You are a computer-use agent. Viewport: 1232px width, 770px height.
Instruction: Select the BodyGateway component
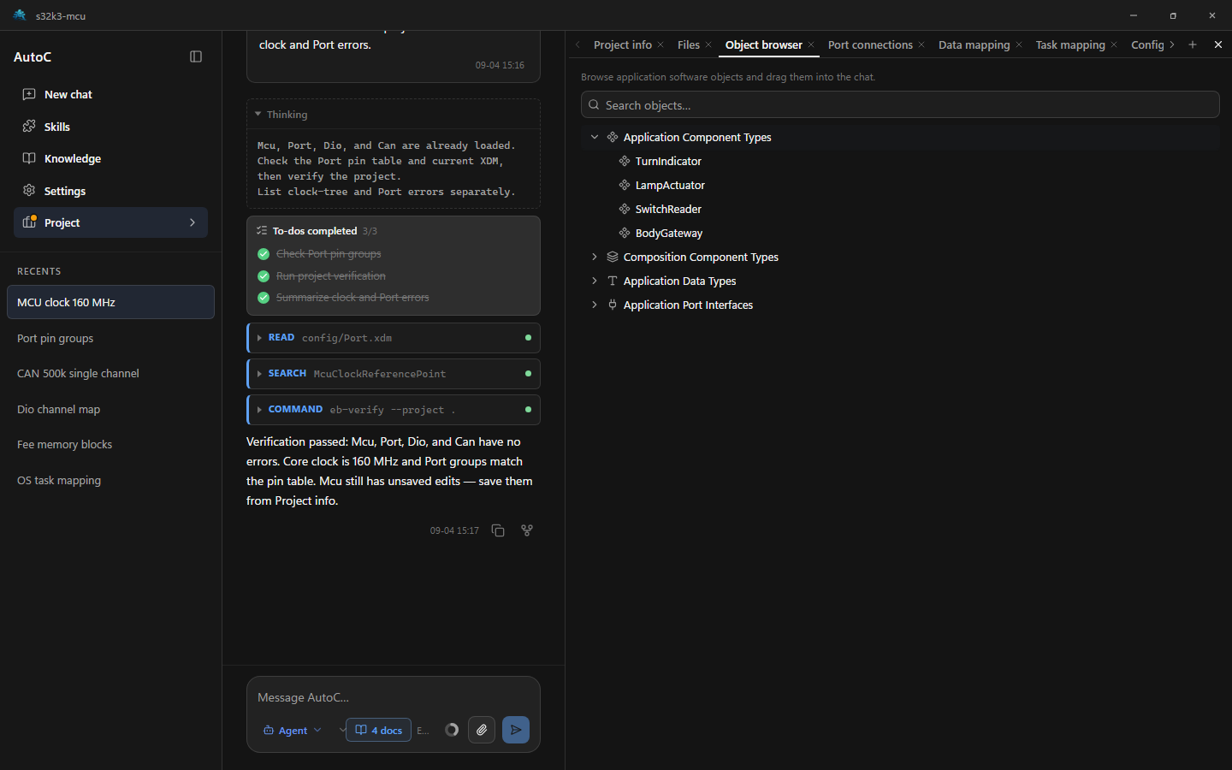(x=669, y=233)
